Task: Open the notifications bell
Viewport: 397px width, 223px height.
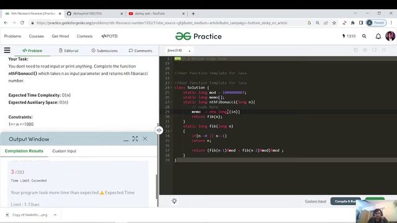Action: 378,37
